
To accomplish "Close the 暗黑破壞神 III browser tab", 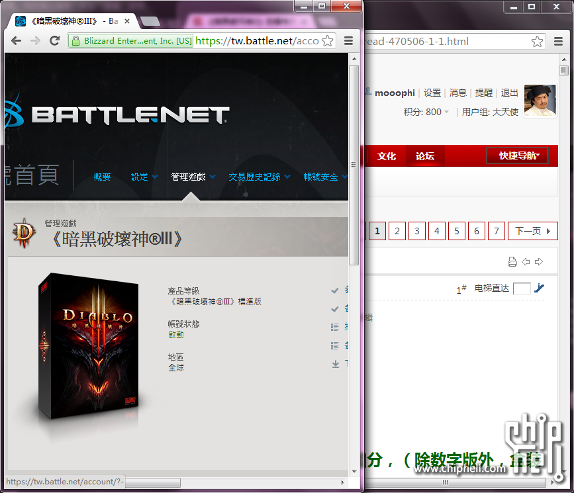I will point(127,21).
